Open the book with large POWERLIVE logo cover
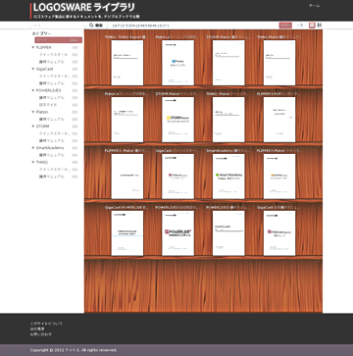Image resolution: width=353 pixels, height=356 pixels. (177, 233)
